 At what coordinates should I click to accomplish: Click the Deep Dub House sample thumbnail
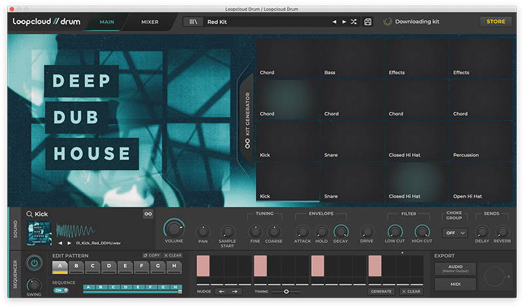[39, 233]
